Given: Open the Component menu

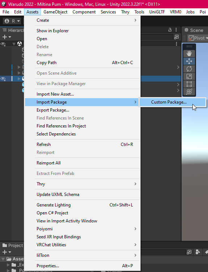Looking at the screenshot, I should click(84, 12).
